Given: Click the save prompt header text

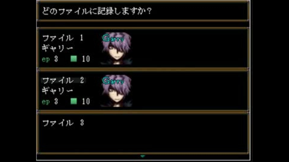Looking at the screenshot, I should pyautogui.click(x=97, y=11).
